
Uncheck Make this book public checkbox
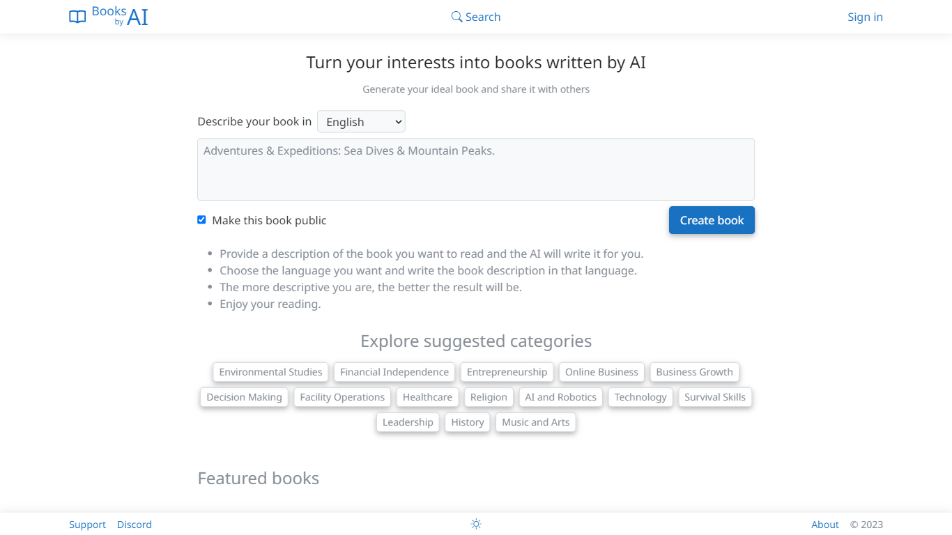(x=201, y=220)
